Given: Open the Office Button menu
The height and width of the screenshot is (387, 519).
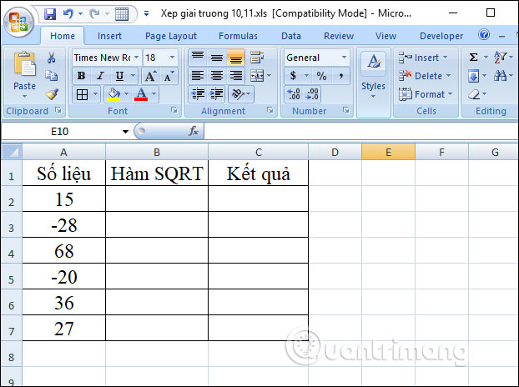Looking at the screenshot, I should click(18, 22).
